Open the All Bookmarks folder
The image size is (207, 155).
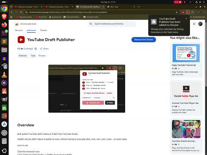coord(198,17)
